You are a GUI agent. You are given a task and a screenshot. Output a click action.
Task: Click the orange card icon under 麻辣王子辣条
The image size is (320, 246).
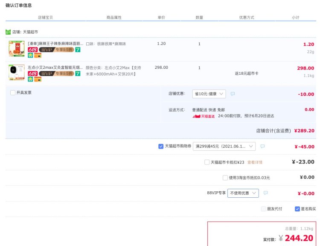[x=38, y=56]
